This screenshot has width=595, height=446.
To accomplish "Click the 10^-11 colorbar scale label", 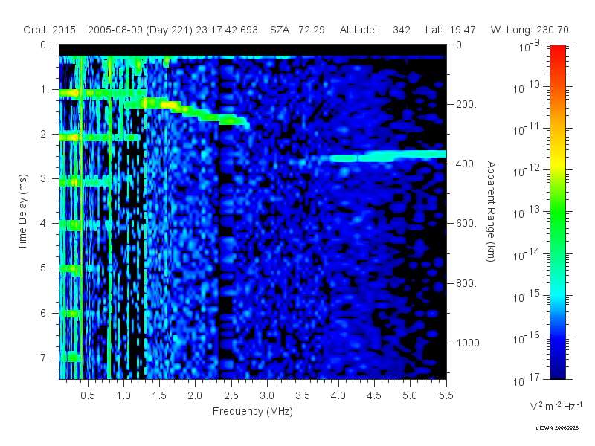I will coord(527,129).
